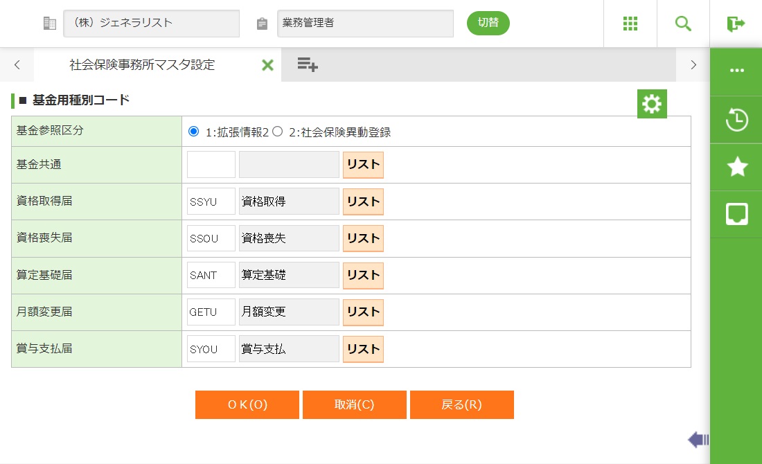Open the リスト picker for 基金共通
Screen dimensions: 762x464
click(363, 165)
